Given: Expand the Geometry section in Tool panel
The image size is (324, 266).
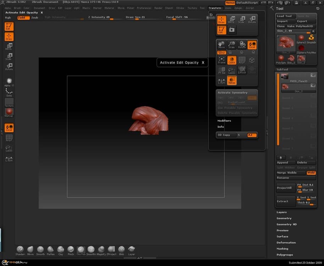Looking at the screenshot, I should pyautogui.click(x=284, y=218).
